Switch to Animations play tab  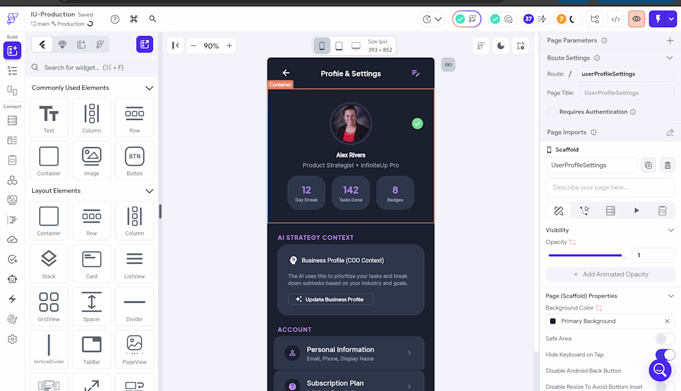tap(636, 211)
